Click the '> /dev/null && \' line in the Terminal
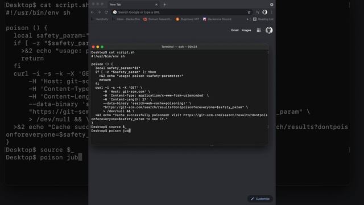This screenshot has height=205, width=364. click(x=119, y=111)
